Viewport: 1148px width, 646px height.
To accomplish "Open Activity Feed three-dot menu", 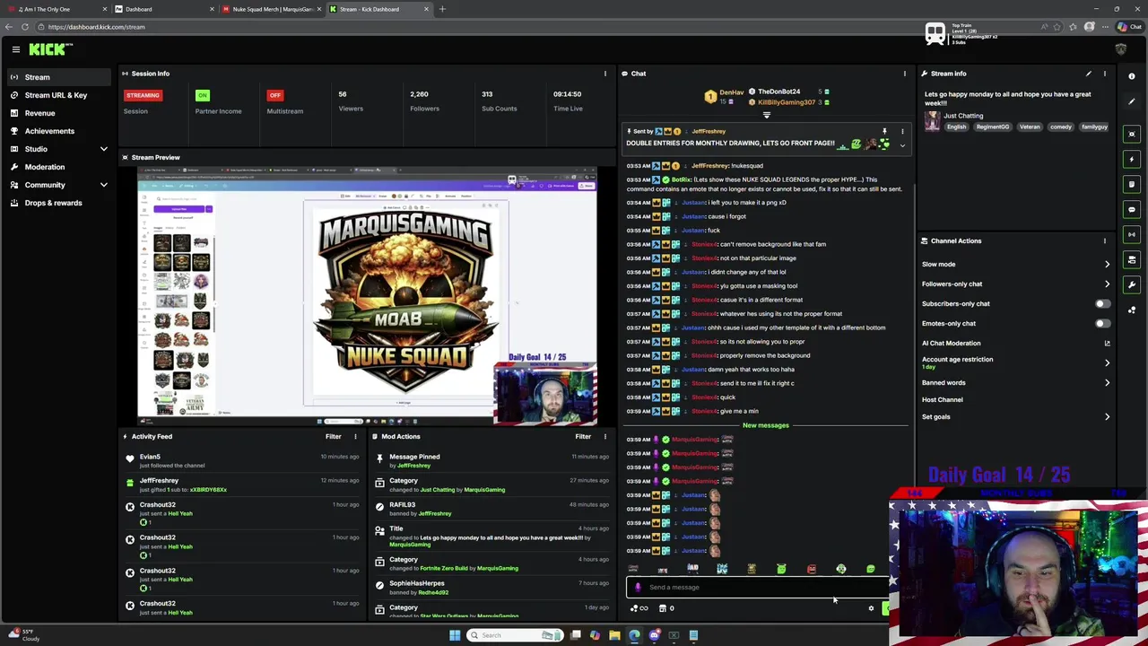I will (355, 437).
